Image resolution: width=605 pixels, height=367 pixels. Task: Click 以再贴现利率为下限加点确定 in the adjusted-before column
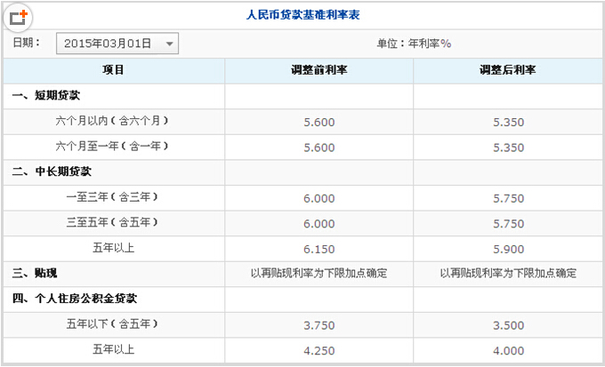(319, 274)
